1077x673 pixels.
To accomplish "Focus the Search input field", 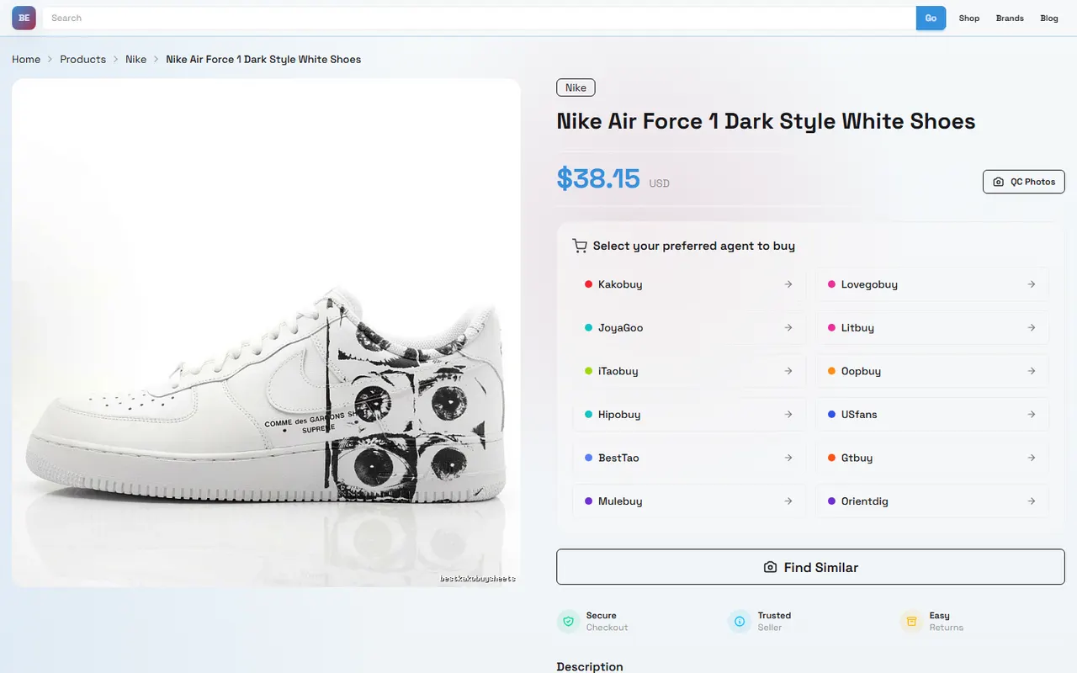I will tap(480, 18).
